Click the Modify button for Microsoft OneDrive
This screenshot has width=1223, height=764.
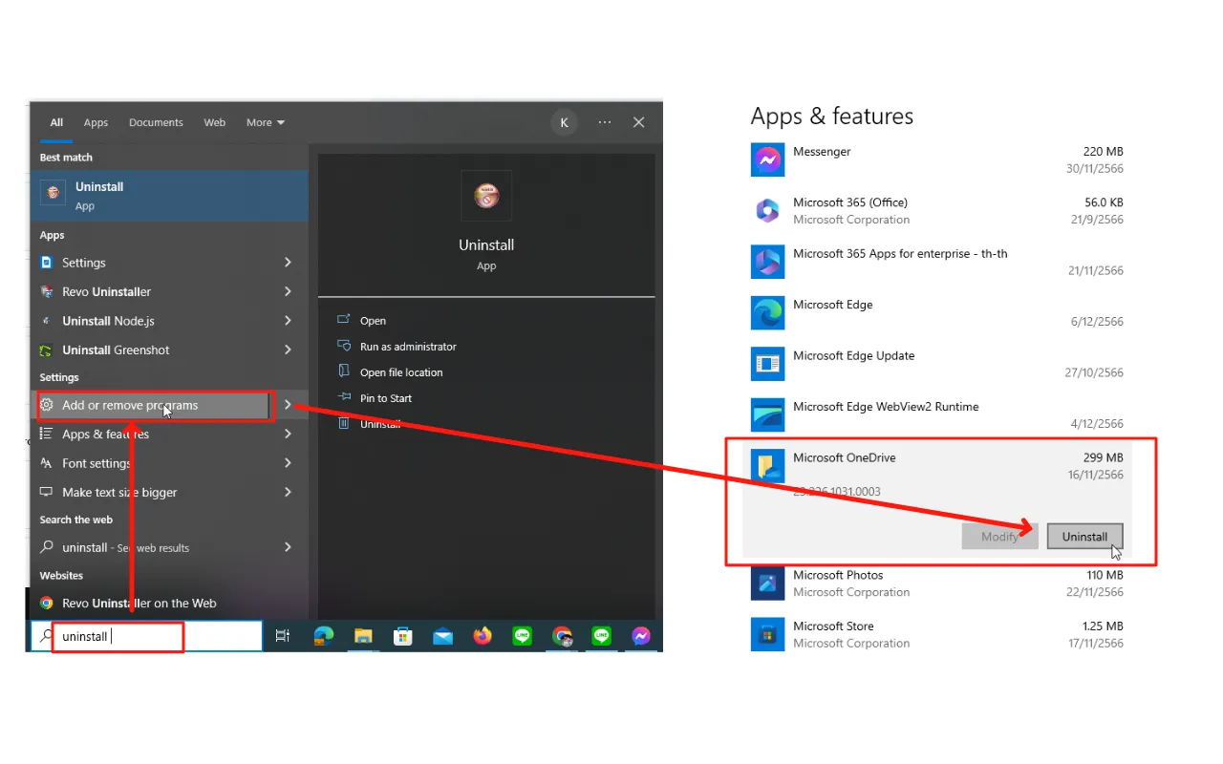[x=999, y=537]
